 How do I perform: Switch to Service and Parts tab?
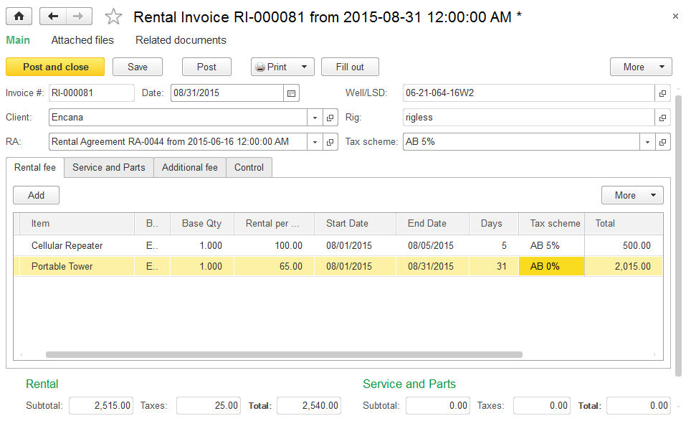pyautogui.click(x=109, y=167)
